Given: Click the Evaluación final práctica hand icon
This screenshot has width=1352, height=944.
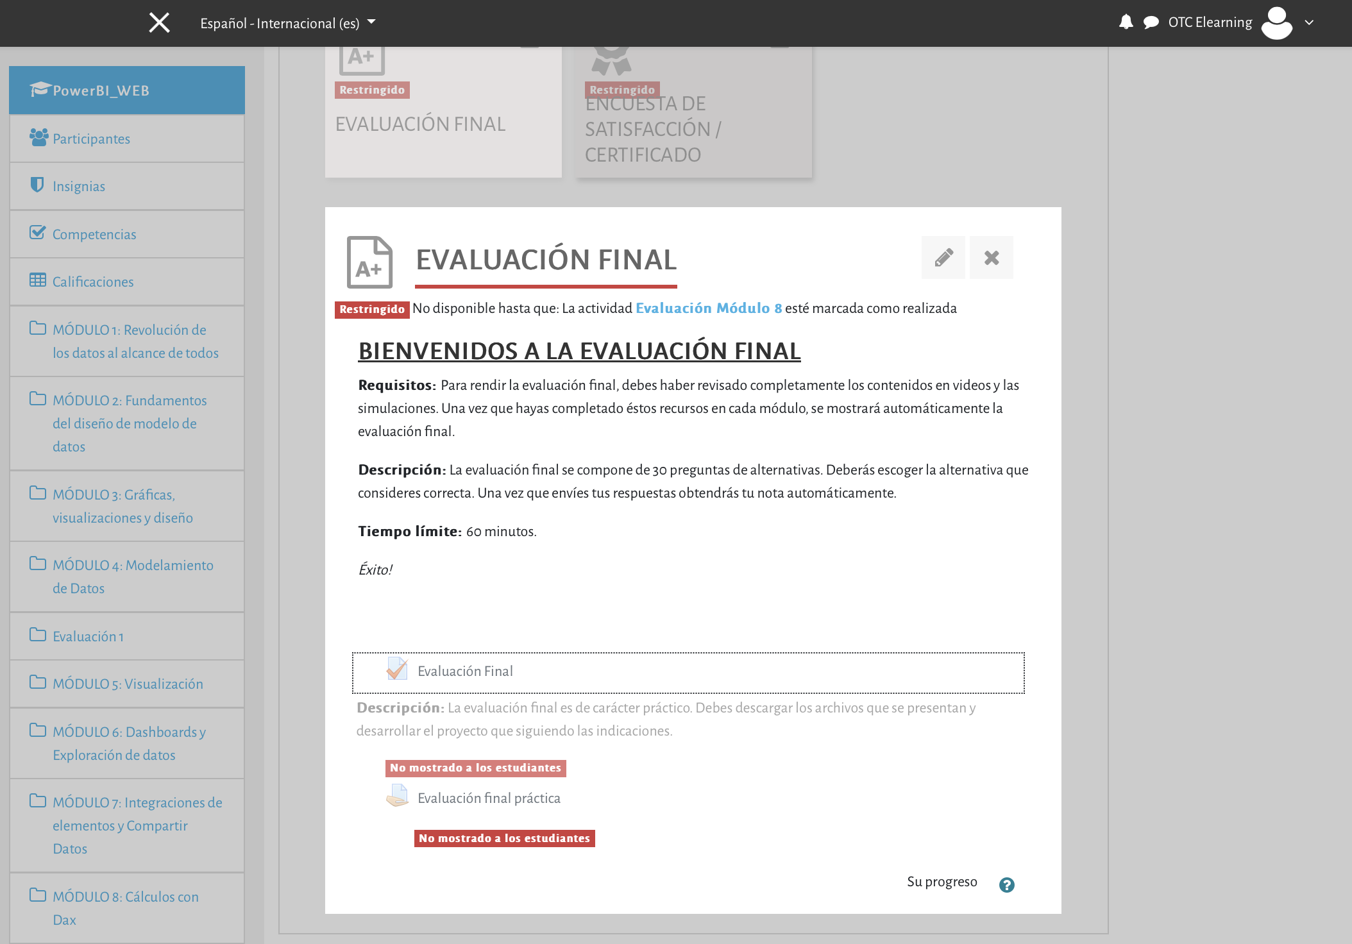Looking at the screenshot, I should click(x=397, y=796).
